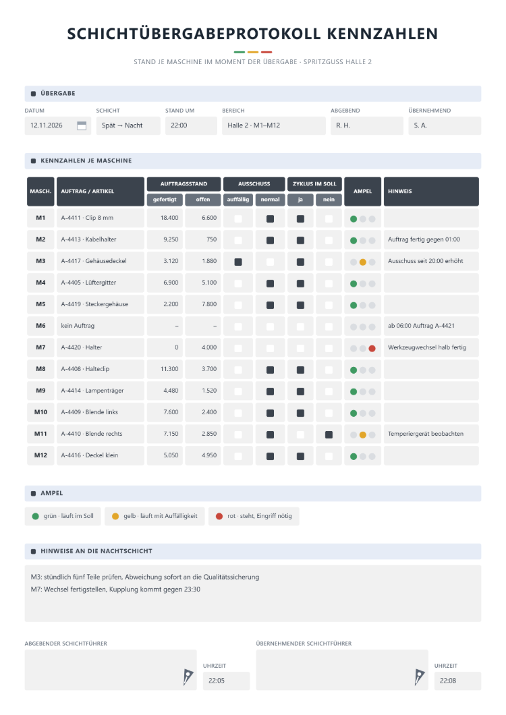Edit the Uhrzeit field 22:08

[457, 681]
